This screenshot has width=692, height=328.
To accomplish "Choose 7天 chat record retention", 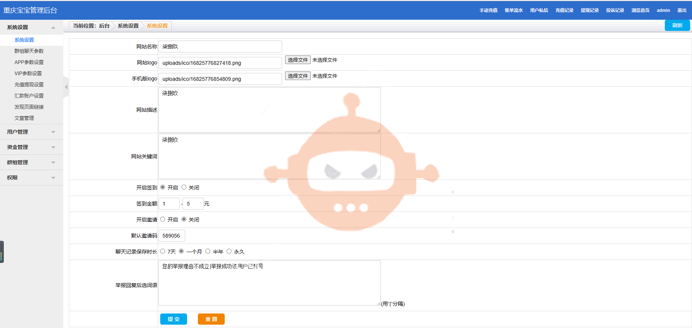I will 163,251.
